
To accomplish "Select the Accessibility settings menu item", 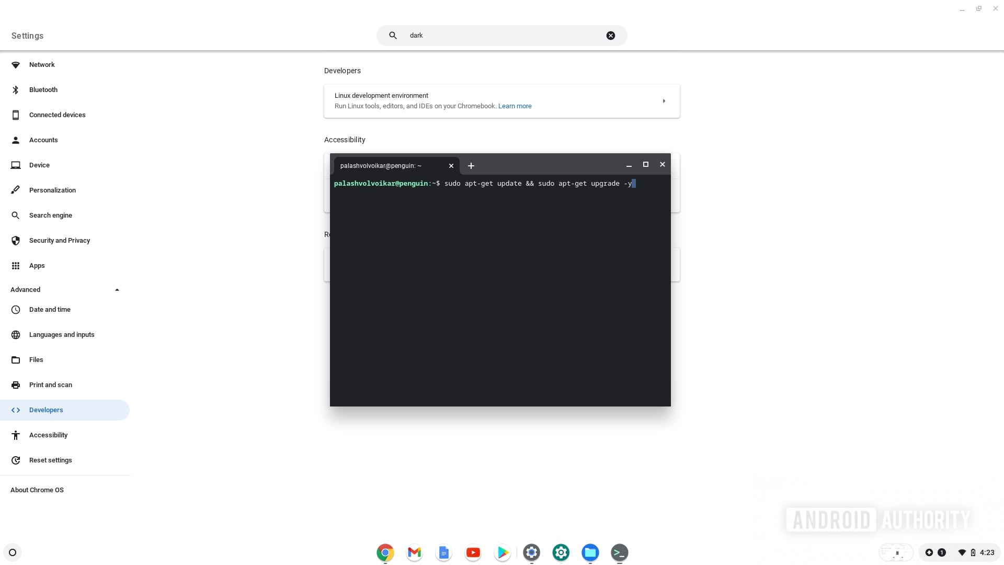I will click(x=48, y=435).
